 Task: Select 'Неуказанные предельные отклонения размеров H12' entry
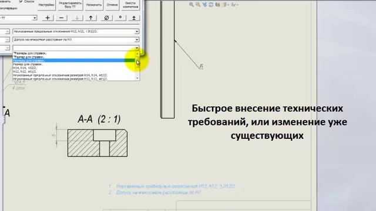click(74, 79)
